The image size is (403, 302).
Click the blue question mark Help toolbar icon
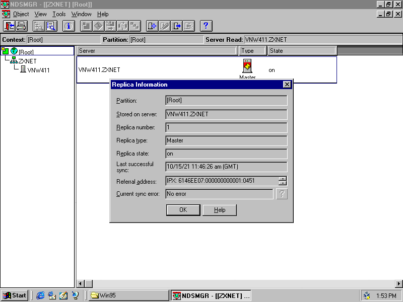point(206,26)
